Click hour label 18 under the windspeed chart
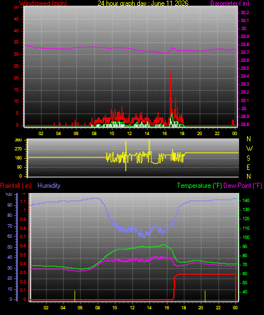 [x=182, y=133]
